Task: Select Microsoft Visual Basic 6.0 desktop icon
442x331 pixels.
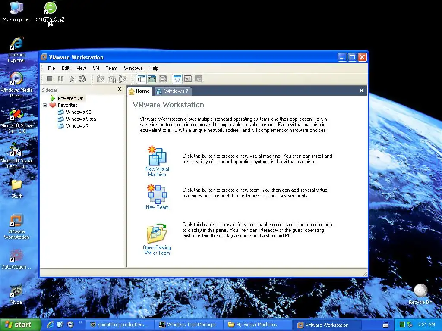Action: pyautogui.click(x=16, y=156)
